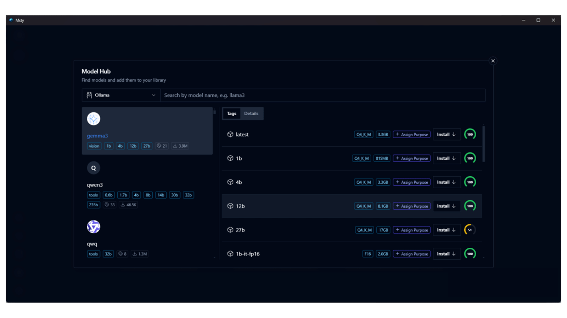Click the tags list vertical scrollbar
The width and height of the screenshot is (567, 318).
[x=484, y=144]
